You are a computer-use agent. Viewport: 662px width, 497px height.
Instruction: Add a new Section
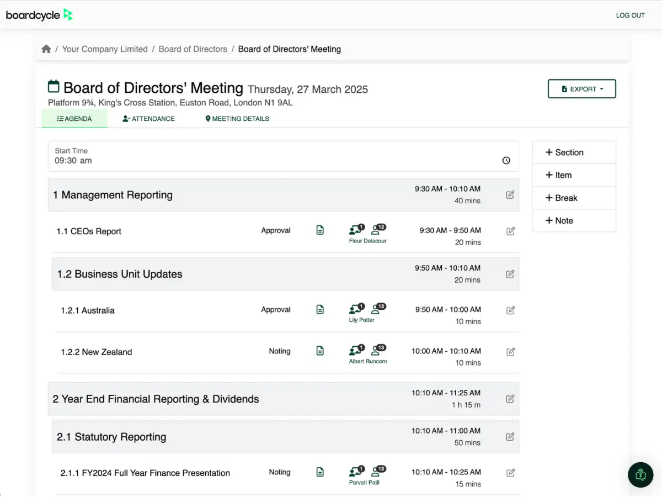coord(574,152)
